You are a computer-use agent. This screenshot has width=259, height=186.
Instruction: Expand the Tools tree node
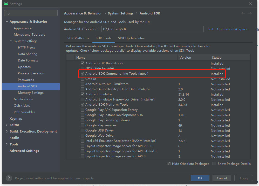click(7, 144)
